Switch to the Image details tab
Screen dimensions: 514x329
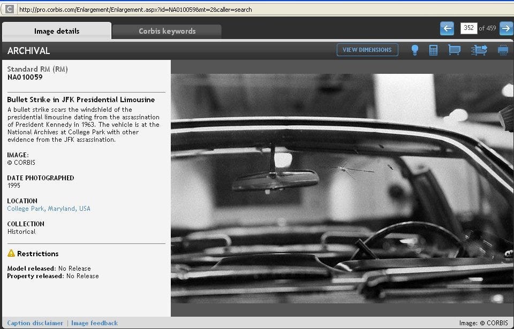click(57, 31)
